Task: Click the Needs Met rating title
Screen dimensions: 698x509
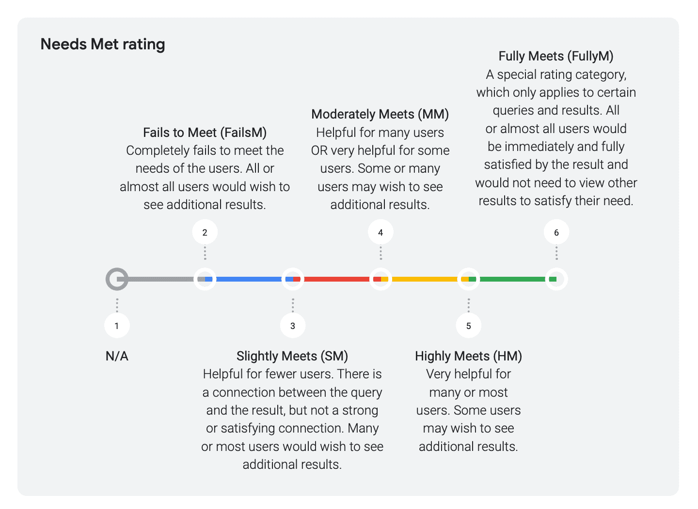Action: (103, 45)
